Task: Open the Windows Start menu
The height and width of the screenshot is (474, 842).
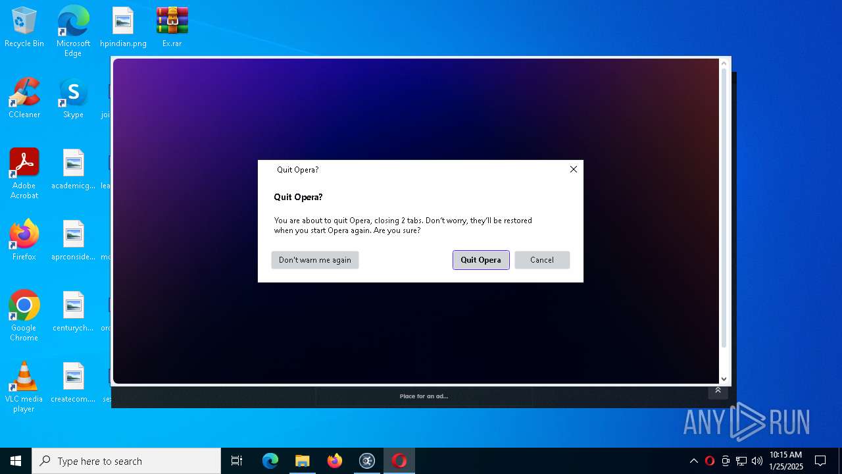Action: click(16, 461)
